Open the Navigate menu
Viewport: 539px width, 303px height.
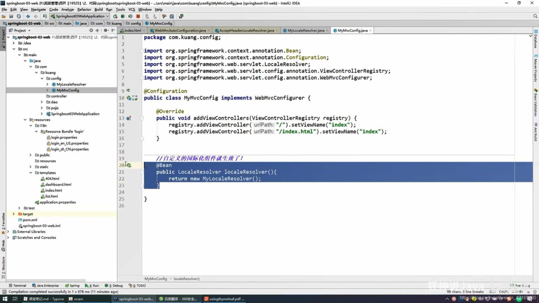tap(38, 9)
